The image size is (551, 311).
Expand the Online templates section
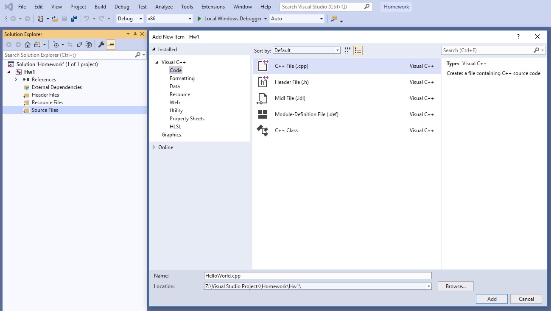pyautogui.click(x=154, y=147)
